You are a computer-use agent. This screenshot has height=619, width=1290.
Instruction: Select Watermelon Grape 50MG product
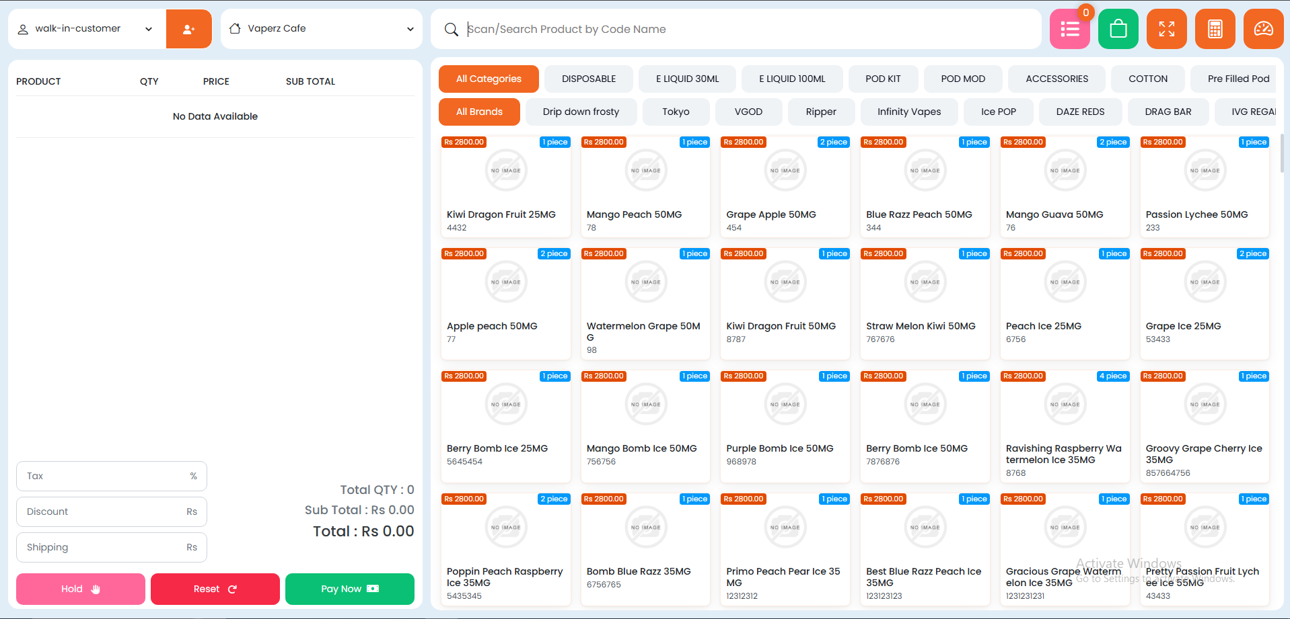646,304
